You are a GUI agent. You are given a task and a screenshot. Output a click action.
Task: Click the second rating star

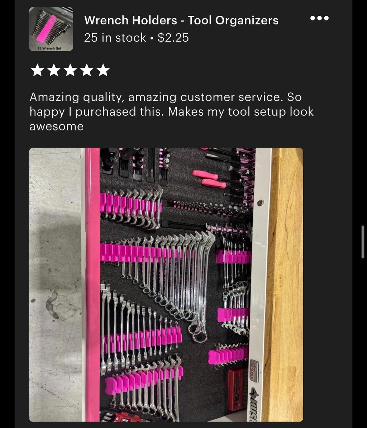[54, 70]
